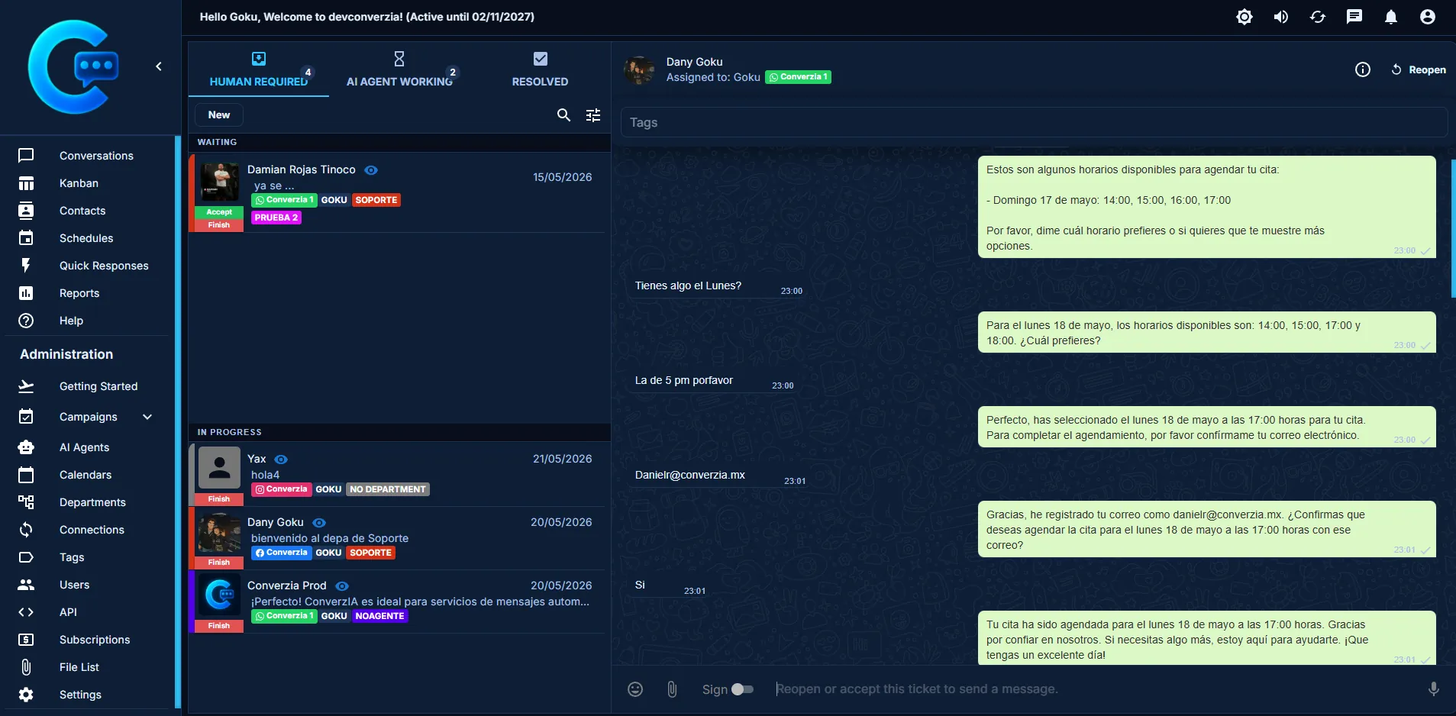1456x716 pixels.
Task: Click the message composer text field
Action: (x=1096, y=689)
